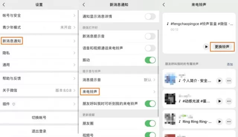
Task: Open more options for 个人简介 ringtone
Action: point(229,81)
